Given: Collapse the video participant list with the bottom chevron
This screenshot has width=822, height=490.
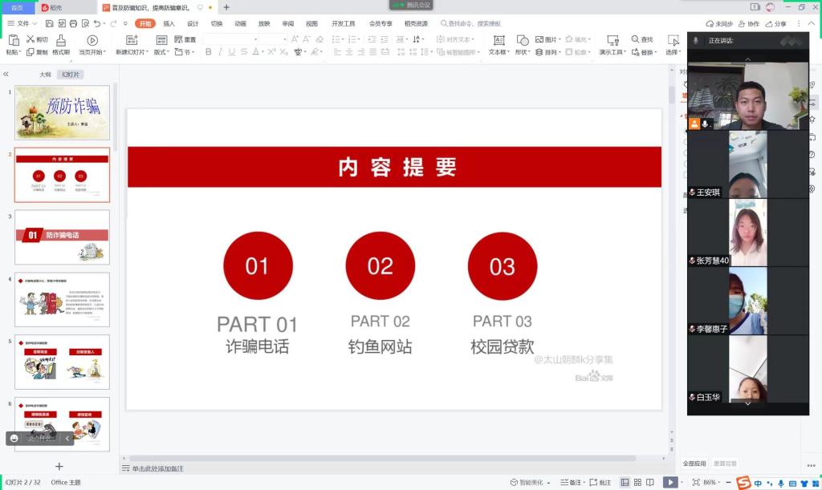Looking at the screenshot, I should 747,403.
